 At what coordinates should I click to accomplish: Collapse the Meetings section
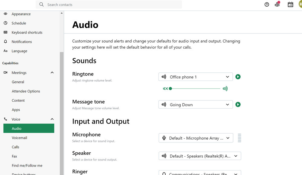(x=52, y=73)
